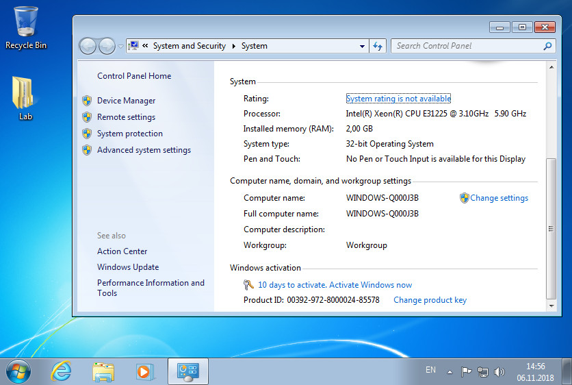Image resolution: width=572 pixels, height=385 pixels.
Task: Launch Windows Media Player from taskbar
Action: point(145,372)
